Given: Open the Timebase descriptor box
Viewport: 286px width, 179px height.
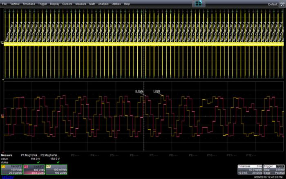Looking at the screenshot, I should (250, 170).
